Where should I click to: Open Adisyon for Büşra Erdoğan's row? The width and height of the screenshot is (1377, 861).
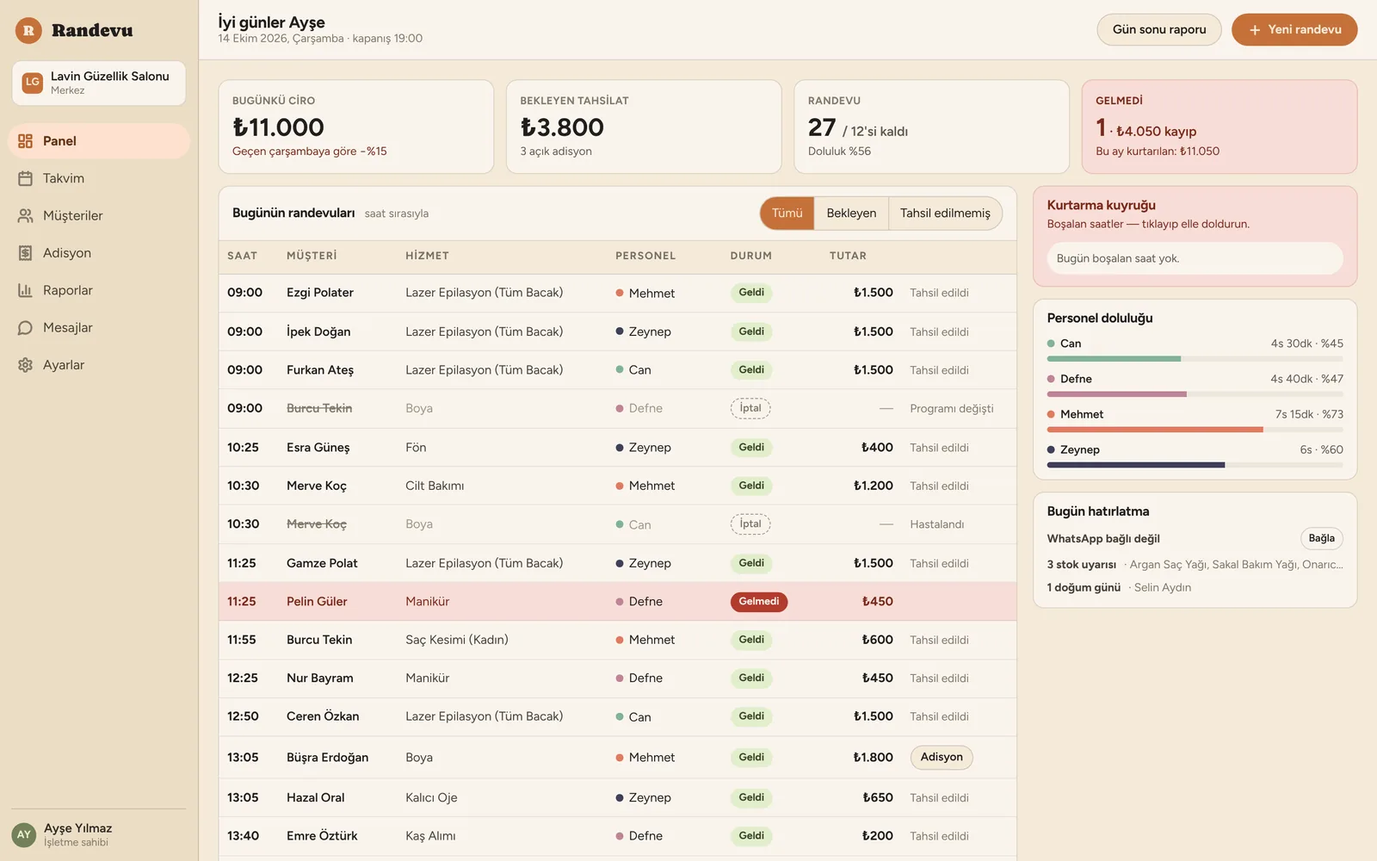pyautogui.click(x=942, y=758)
